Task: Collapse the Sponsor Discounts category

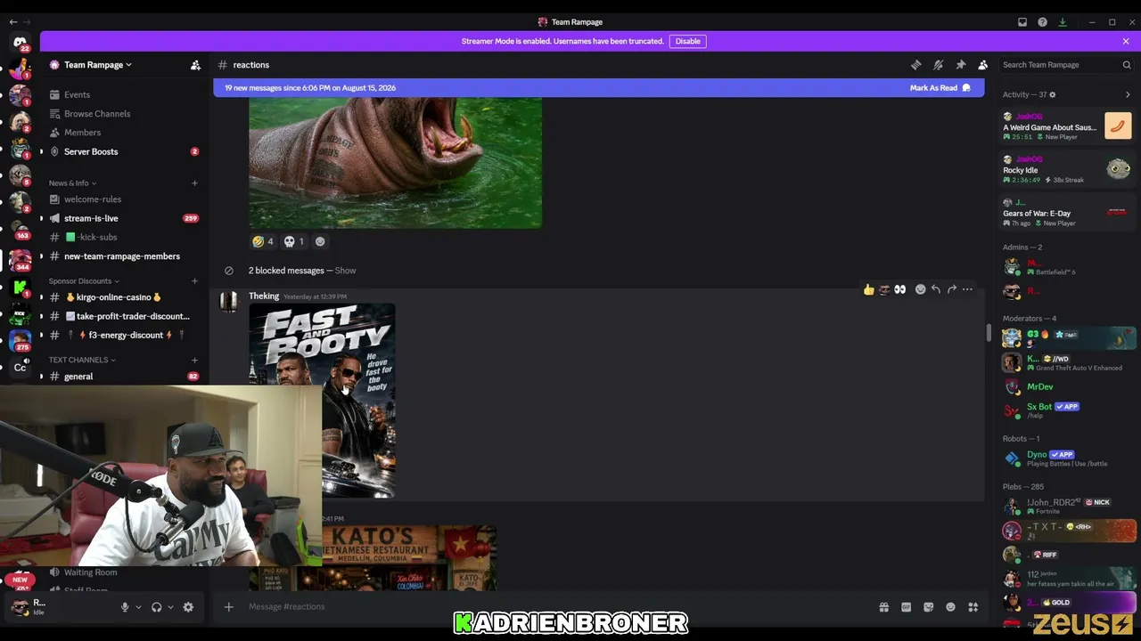Action: click(x=84, y=281)
